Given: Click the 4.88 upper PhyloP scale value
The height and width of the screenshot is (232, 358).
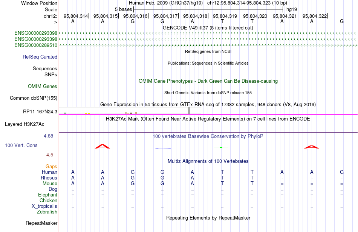Looking at the screenshot, I should [x=48, y=136].
